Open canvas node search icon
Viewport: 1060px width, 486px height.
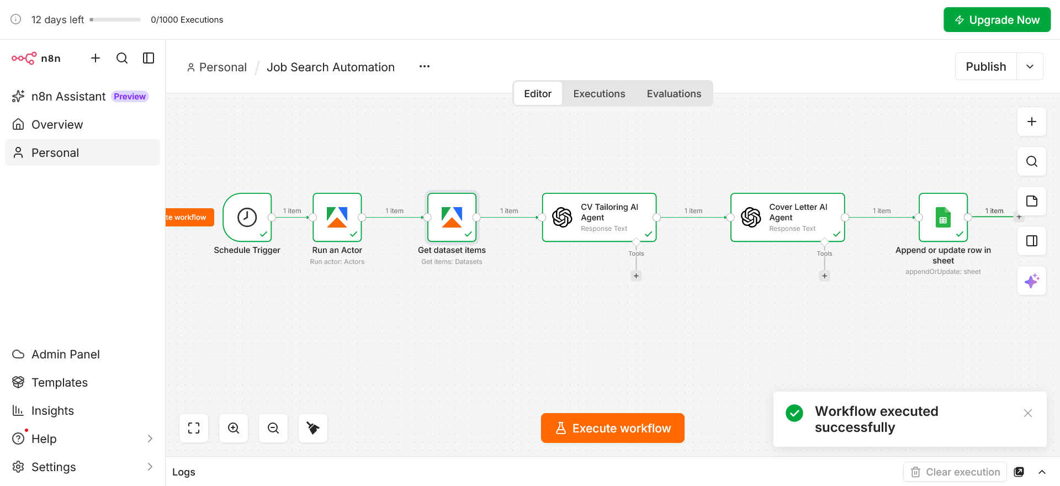click(x=1032, y=161)
